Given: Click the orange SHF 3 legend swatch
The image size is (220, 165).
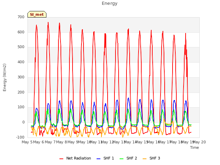Looking at the screenshot, I should (144, 159).
